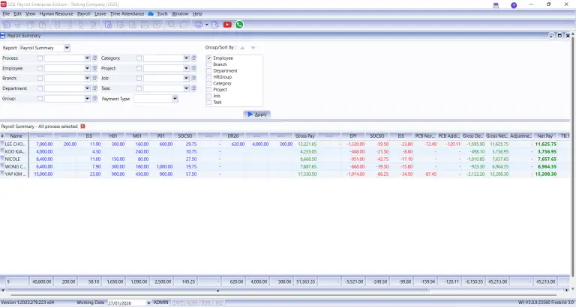Image resolution: width=576 pixels, height=307 pixels.
Task: Open the Time Attendance menu
Action: (127, 13)
